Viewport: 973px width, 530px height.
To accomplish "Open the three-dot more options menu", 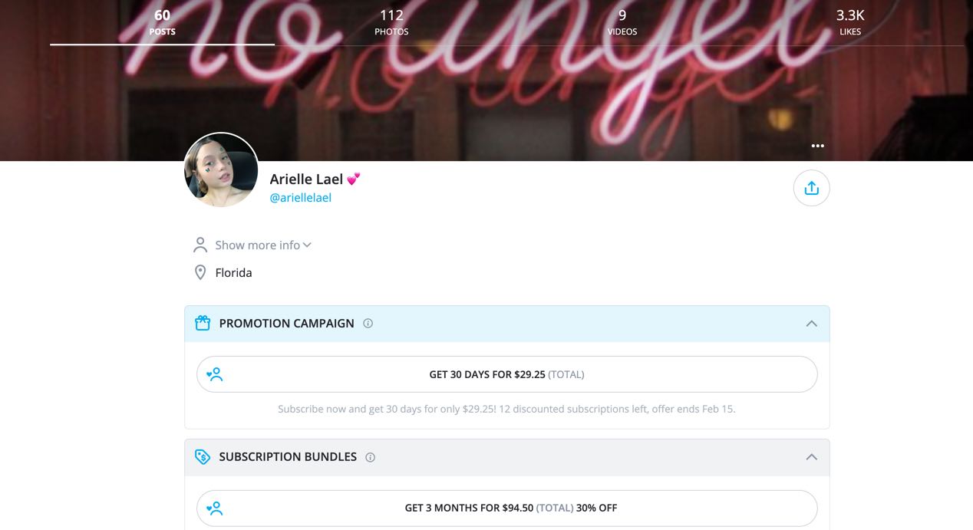I will tap(818, 146).
